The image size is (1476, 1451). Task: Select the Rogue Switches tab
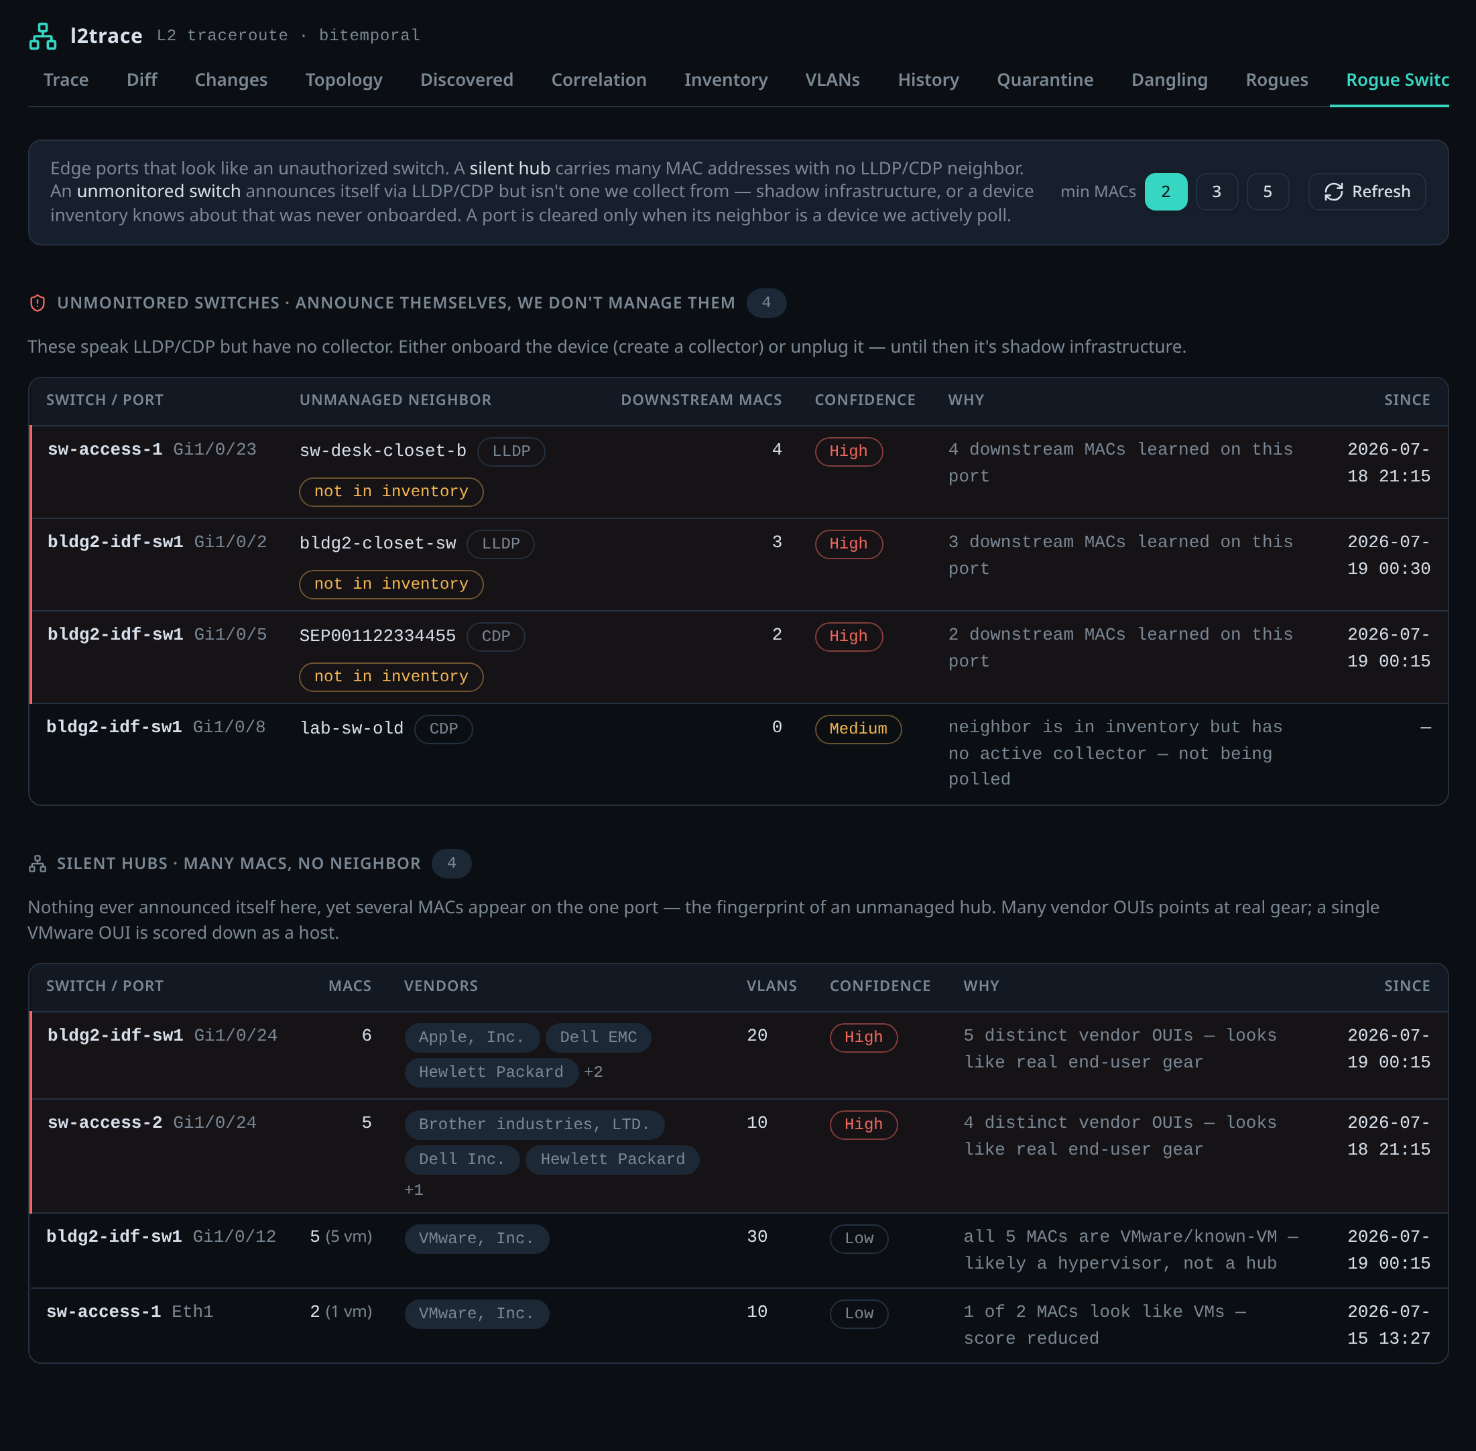click(x=1390, y=80)
